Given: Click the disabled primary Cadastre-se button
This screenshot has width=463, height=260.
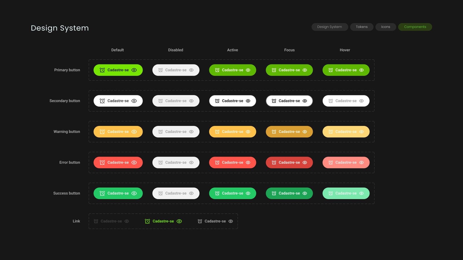Looking at the screenshot, I should pyautogui.click(x=176, y=70).
